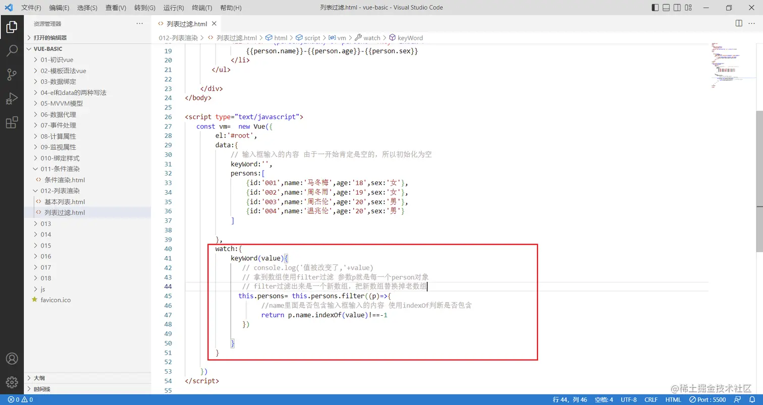Click 行 44, 列 46 cursor position
The width and height of the screenshot is (763, 405).
[x=570, y=399]
